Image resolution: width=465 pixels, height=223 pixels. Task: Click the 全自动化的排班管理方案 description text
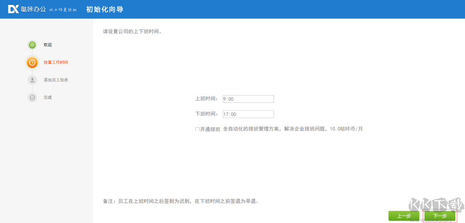tap(293, 129)
